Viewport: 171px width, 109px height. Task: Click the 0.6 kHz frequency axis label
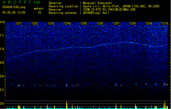pyautogui.click(x=2, y=104)
